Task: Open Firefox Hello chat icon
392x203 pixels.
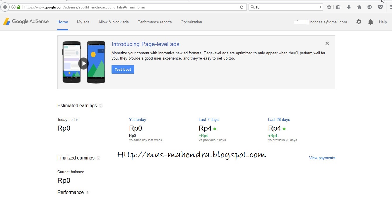Action: point(369,7)
